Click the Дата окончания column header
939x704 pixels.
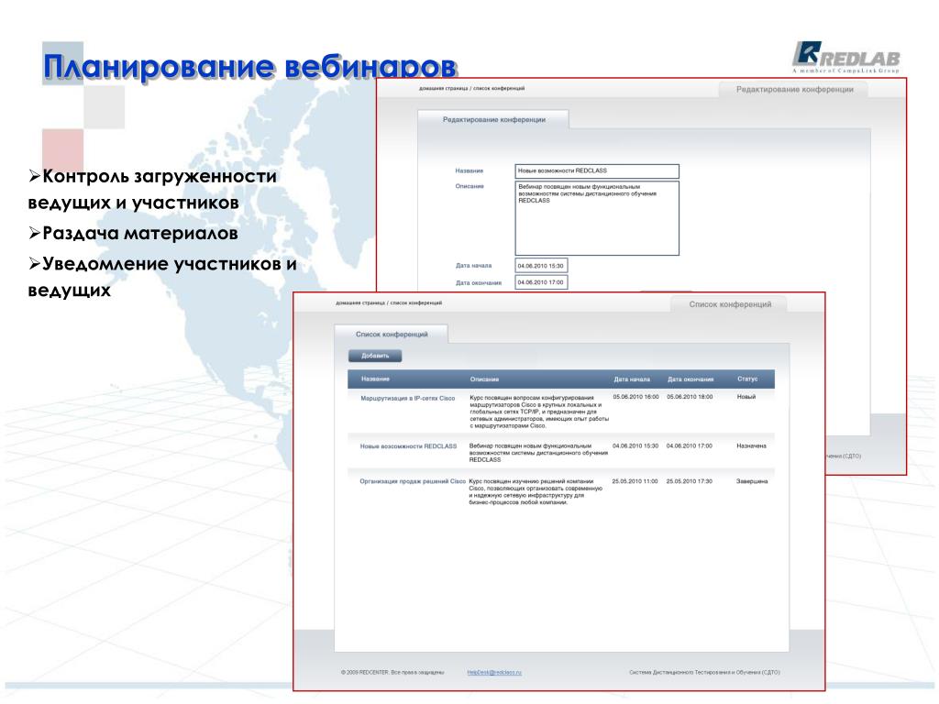click(690, 379)
